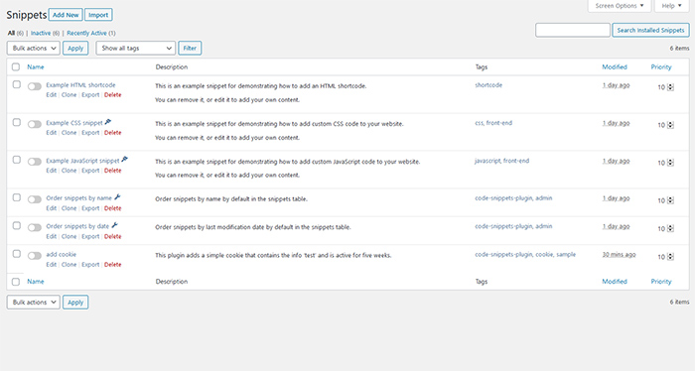Clone the add cookie snippet
The image size is (695, 371).
(69, 265)
